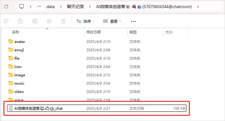This screenshot has width=225, height=121.
Task: Click the refresh icon in address bar
Action: tap(6, 7)
